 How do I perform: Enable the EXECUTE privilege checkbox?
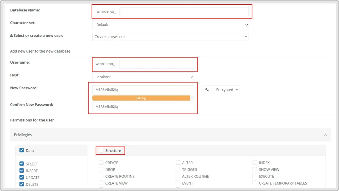coord(255,176)
